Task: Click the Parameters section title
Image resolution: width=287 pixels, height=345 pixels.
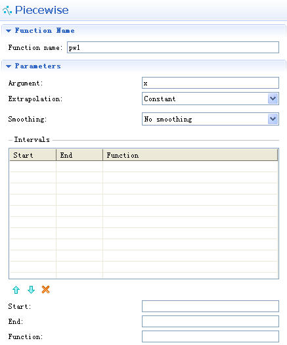Action: [x=37, y=66]
